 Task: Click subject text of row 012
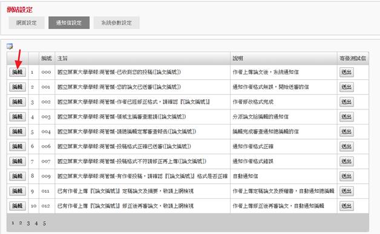coord(125,206)
